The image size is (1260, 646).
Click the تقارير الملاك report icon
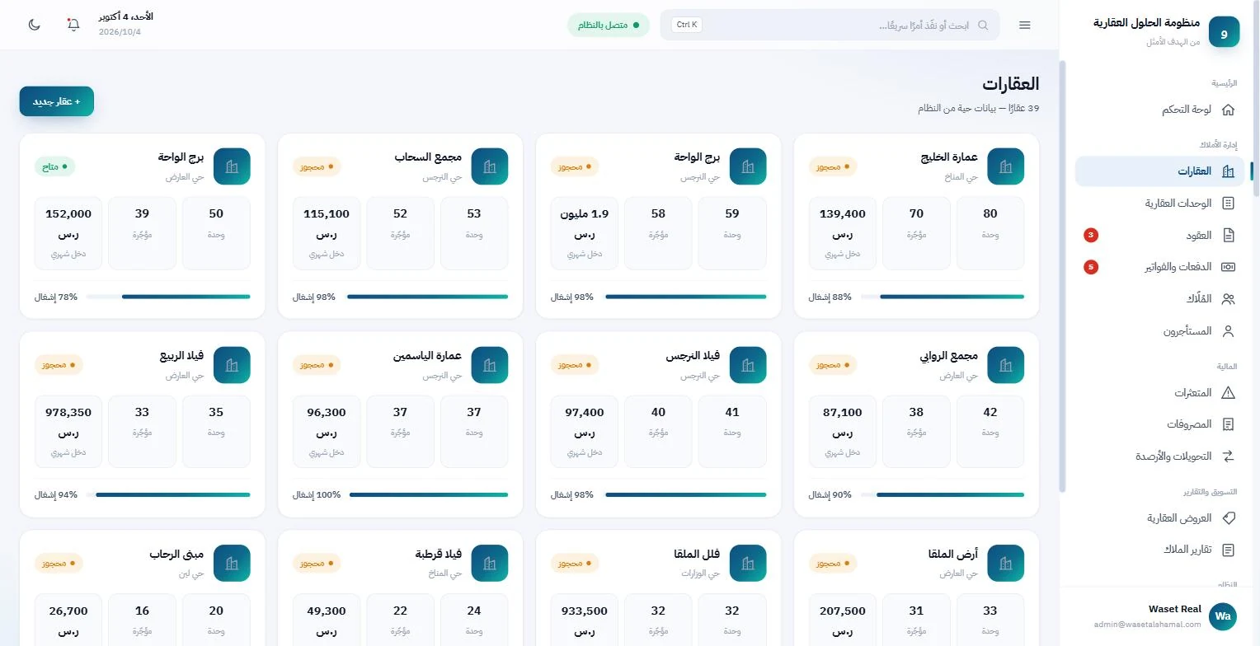point(1228,550)
